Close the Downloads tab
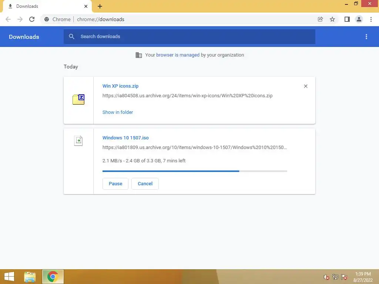 click(86, 6)
